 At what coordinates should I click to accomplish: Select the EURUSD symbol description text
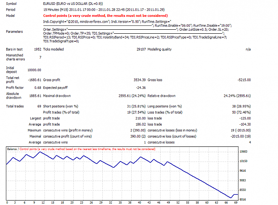[x=73, y=4]
